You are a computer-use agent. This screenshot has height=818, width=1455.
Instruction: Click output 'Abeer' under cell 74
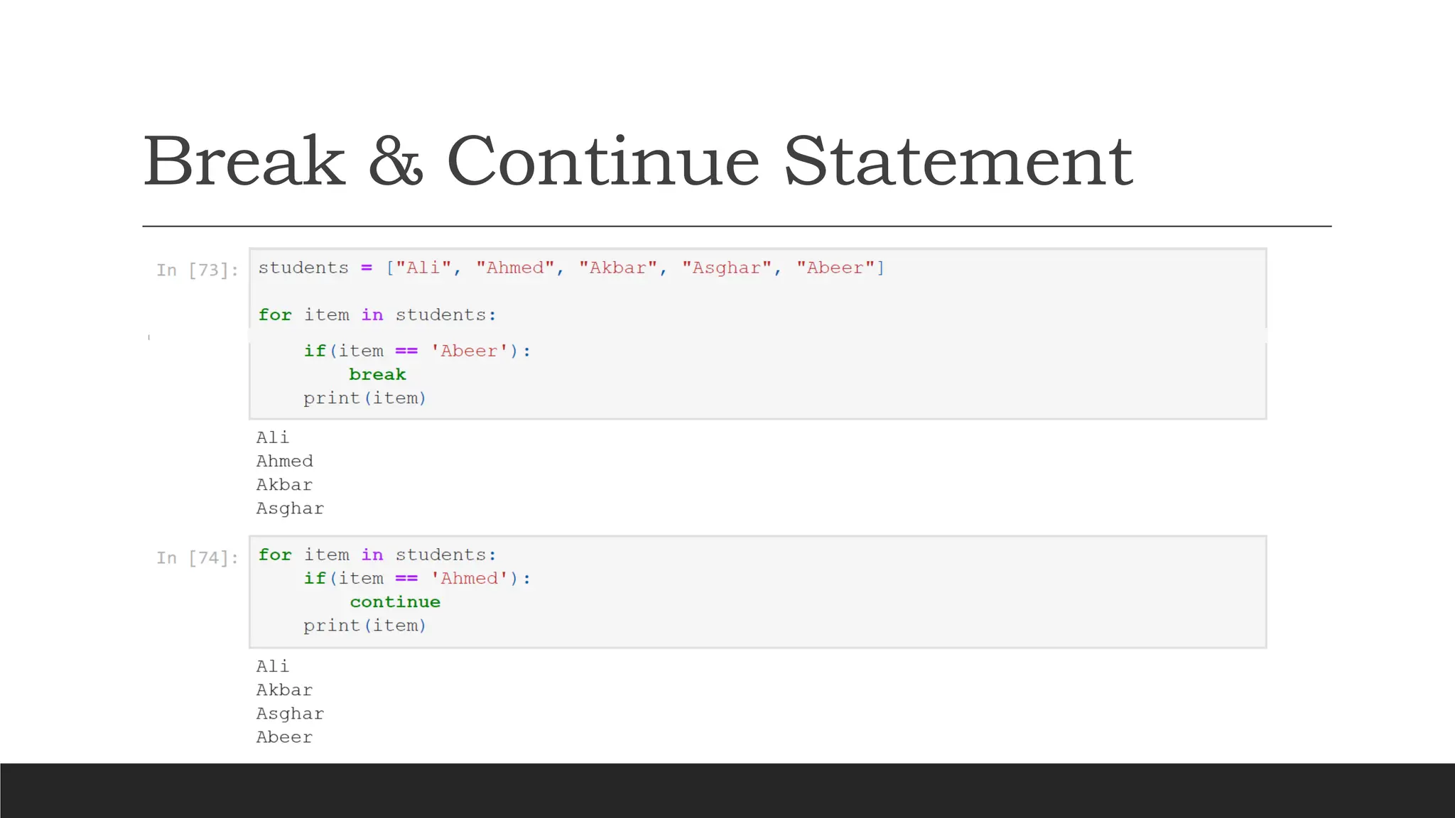pos(284,737)
